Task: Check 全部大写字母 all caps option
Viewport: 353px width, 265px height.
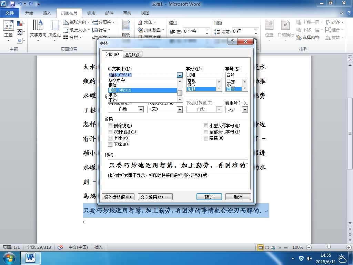Action: (206, 132)
